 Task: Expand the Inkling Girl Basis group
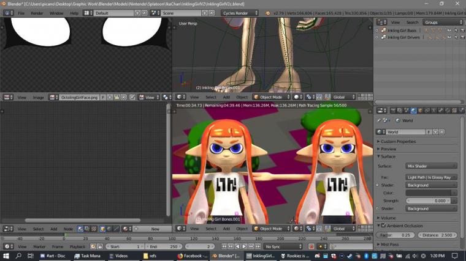point(377,31)
